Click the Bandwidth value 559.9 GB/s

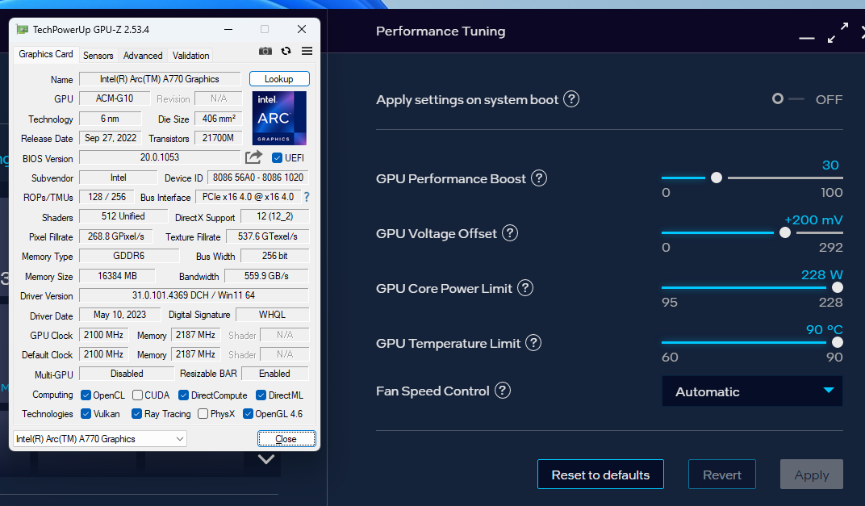click(266, 276)
